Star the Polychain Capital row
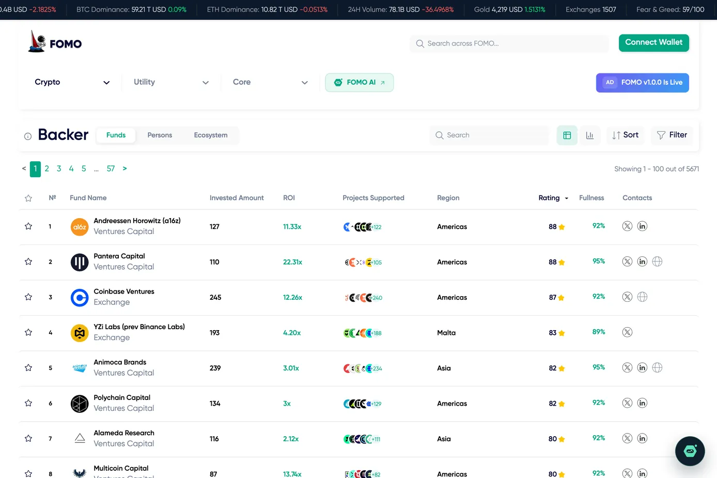 pos(28,403)
